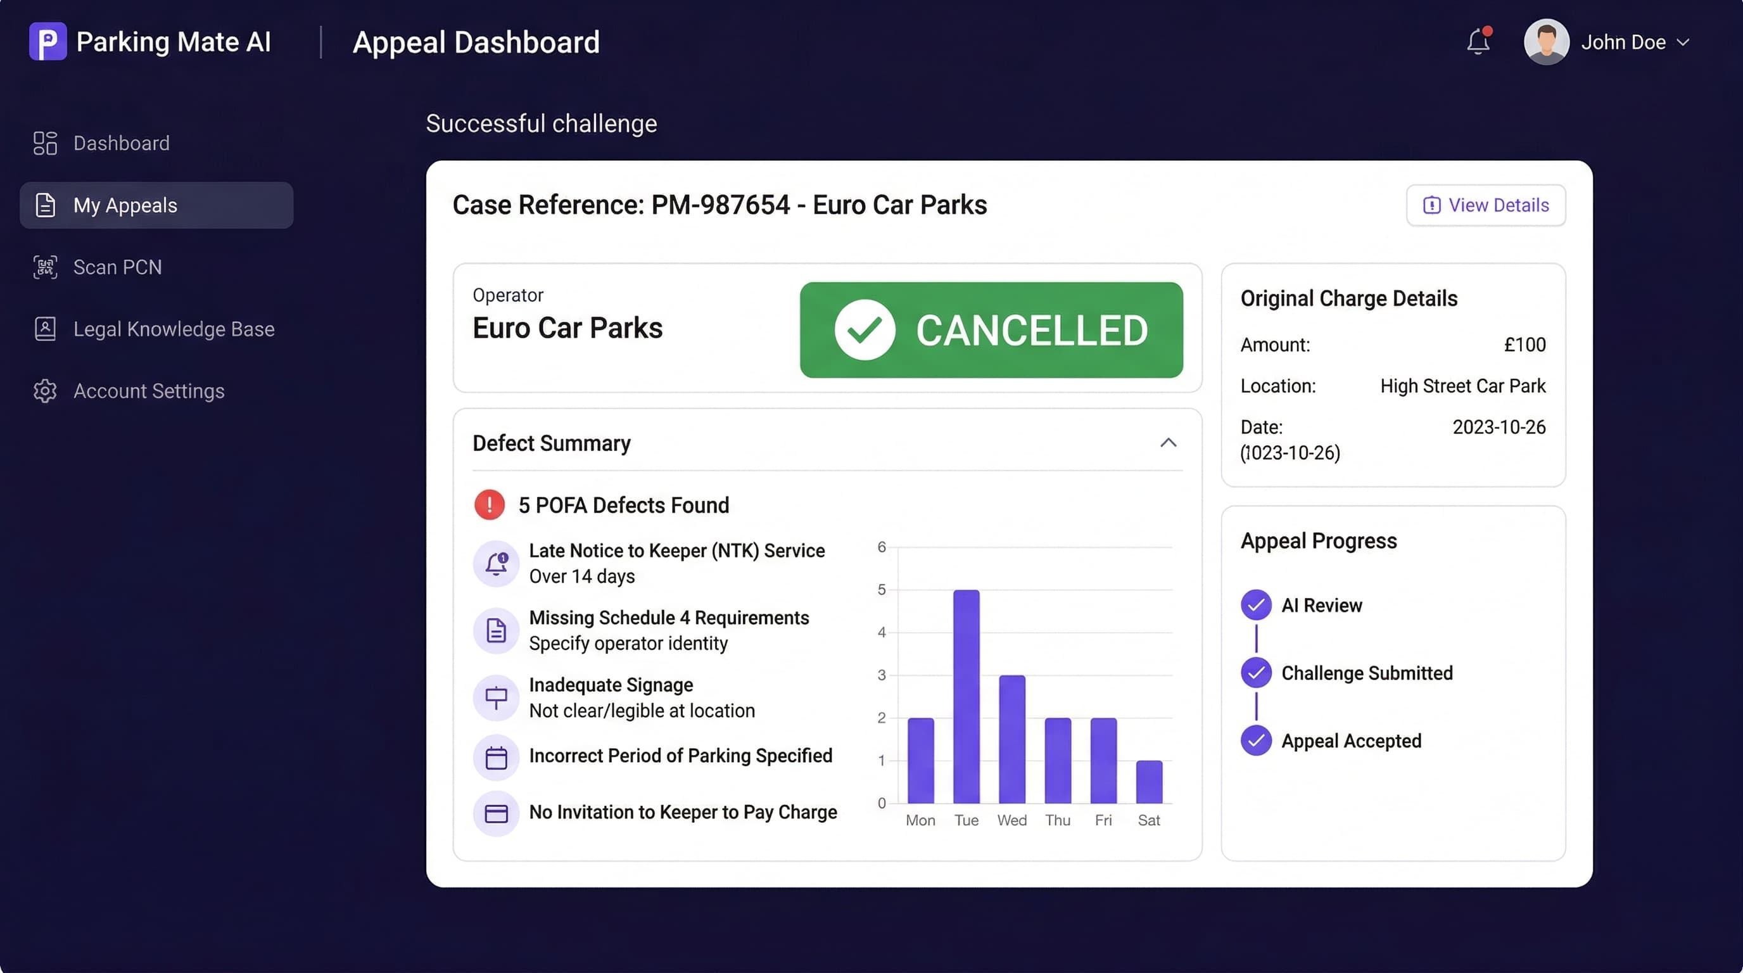Open Account Settings
The image size is (1743, 973).
156,391
